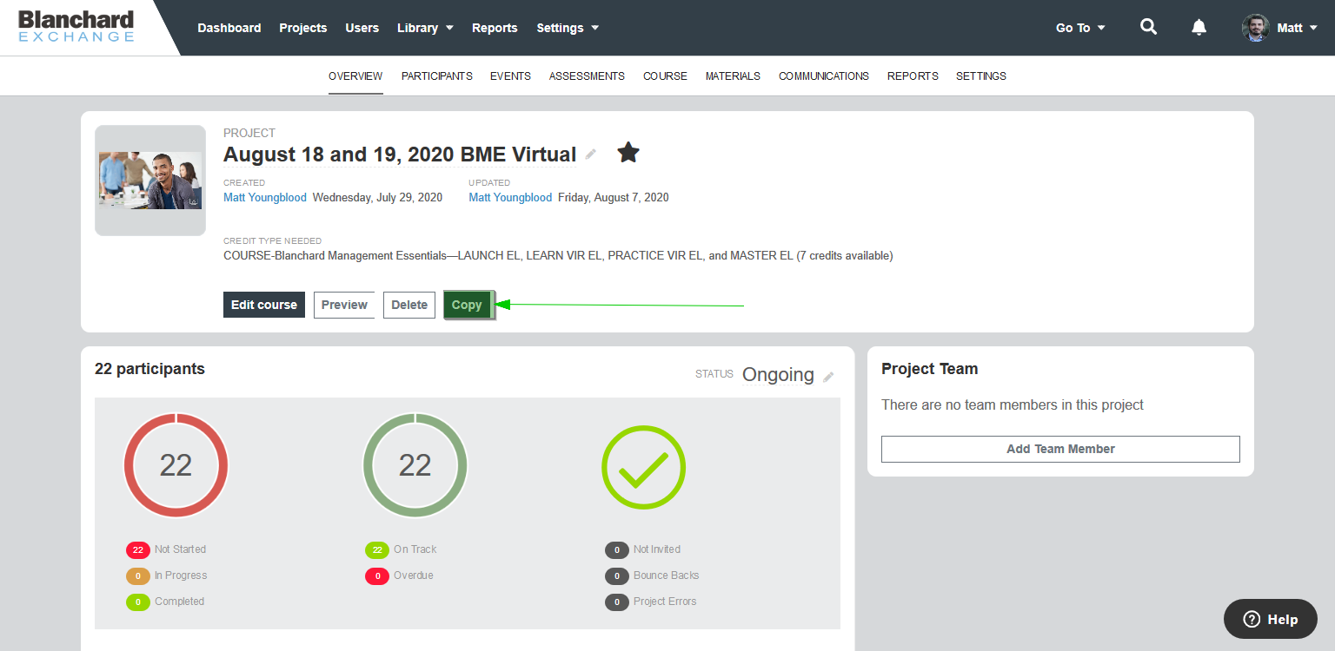The height and width of the screenshot is (651, 1335).
Task: Click the green On Track count badge
Action: (377, 549)
